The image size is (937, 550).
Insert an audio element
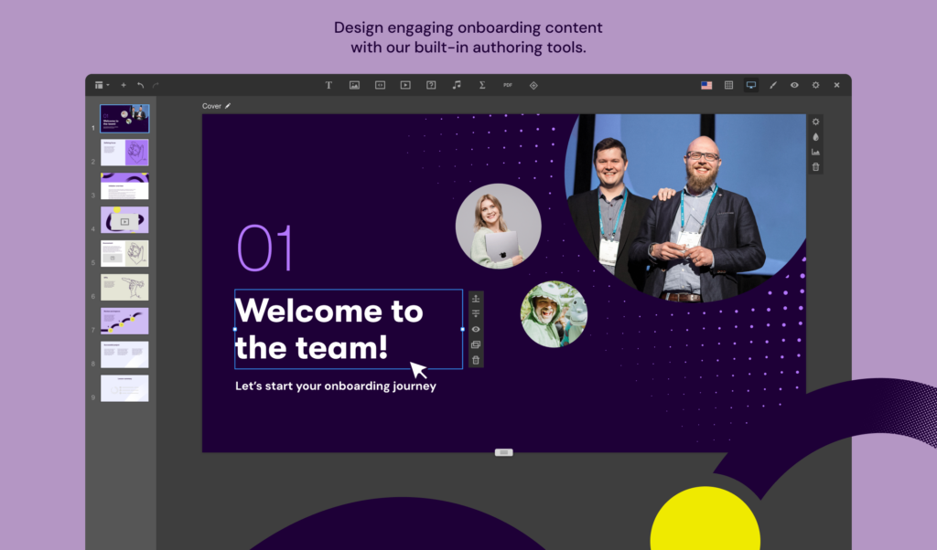click(457, 85)
